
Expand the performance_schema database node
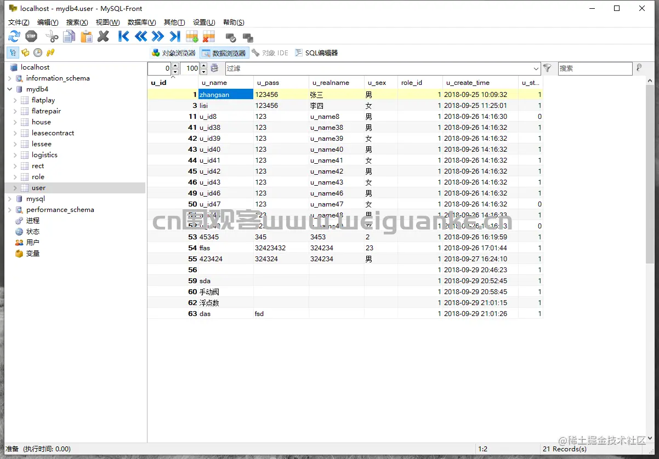coord(9,210)
